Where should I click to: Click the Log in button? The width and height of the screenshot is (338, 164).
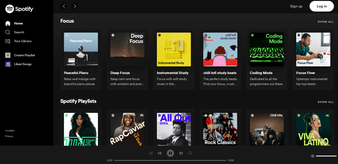point(322,6)
